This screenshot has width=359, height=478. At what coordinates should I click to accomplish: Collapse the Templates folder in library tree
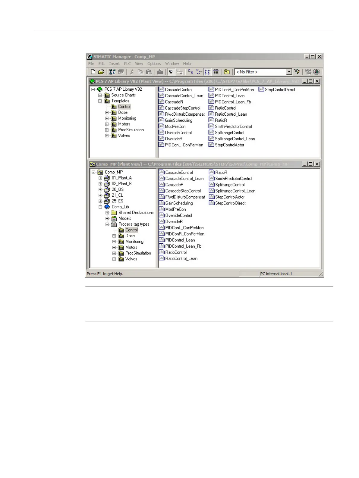[x=100, y=101]
